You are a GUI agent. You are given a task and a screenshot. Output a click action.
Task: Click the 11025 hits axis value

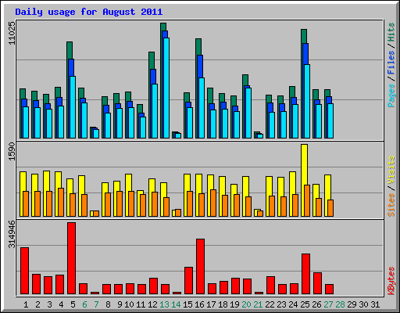pos(12,33)
